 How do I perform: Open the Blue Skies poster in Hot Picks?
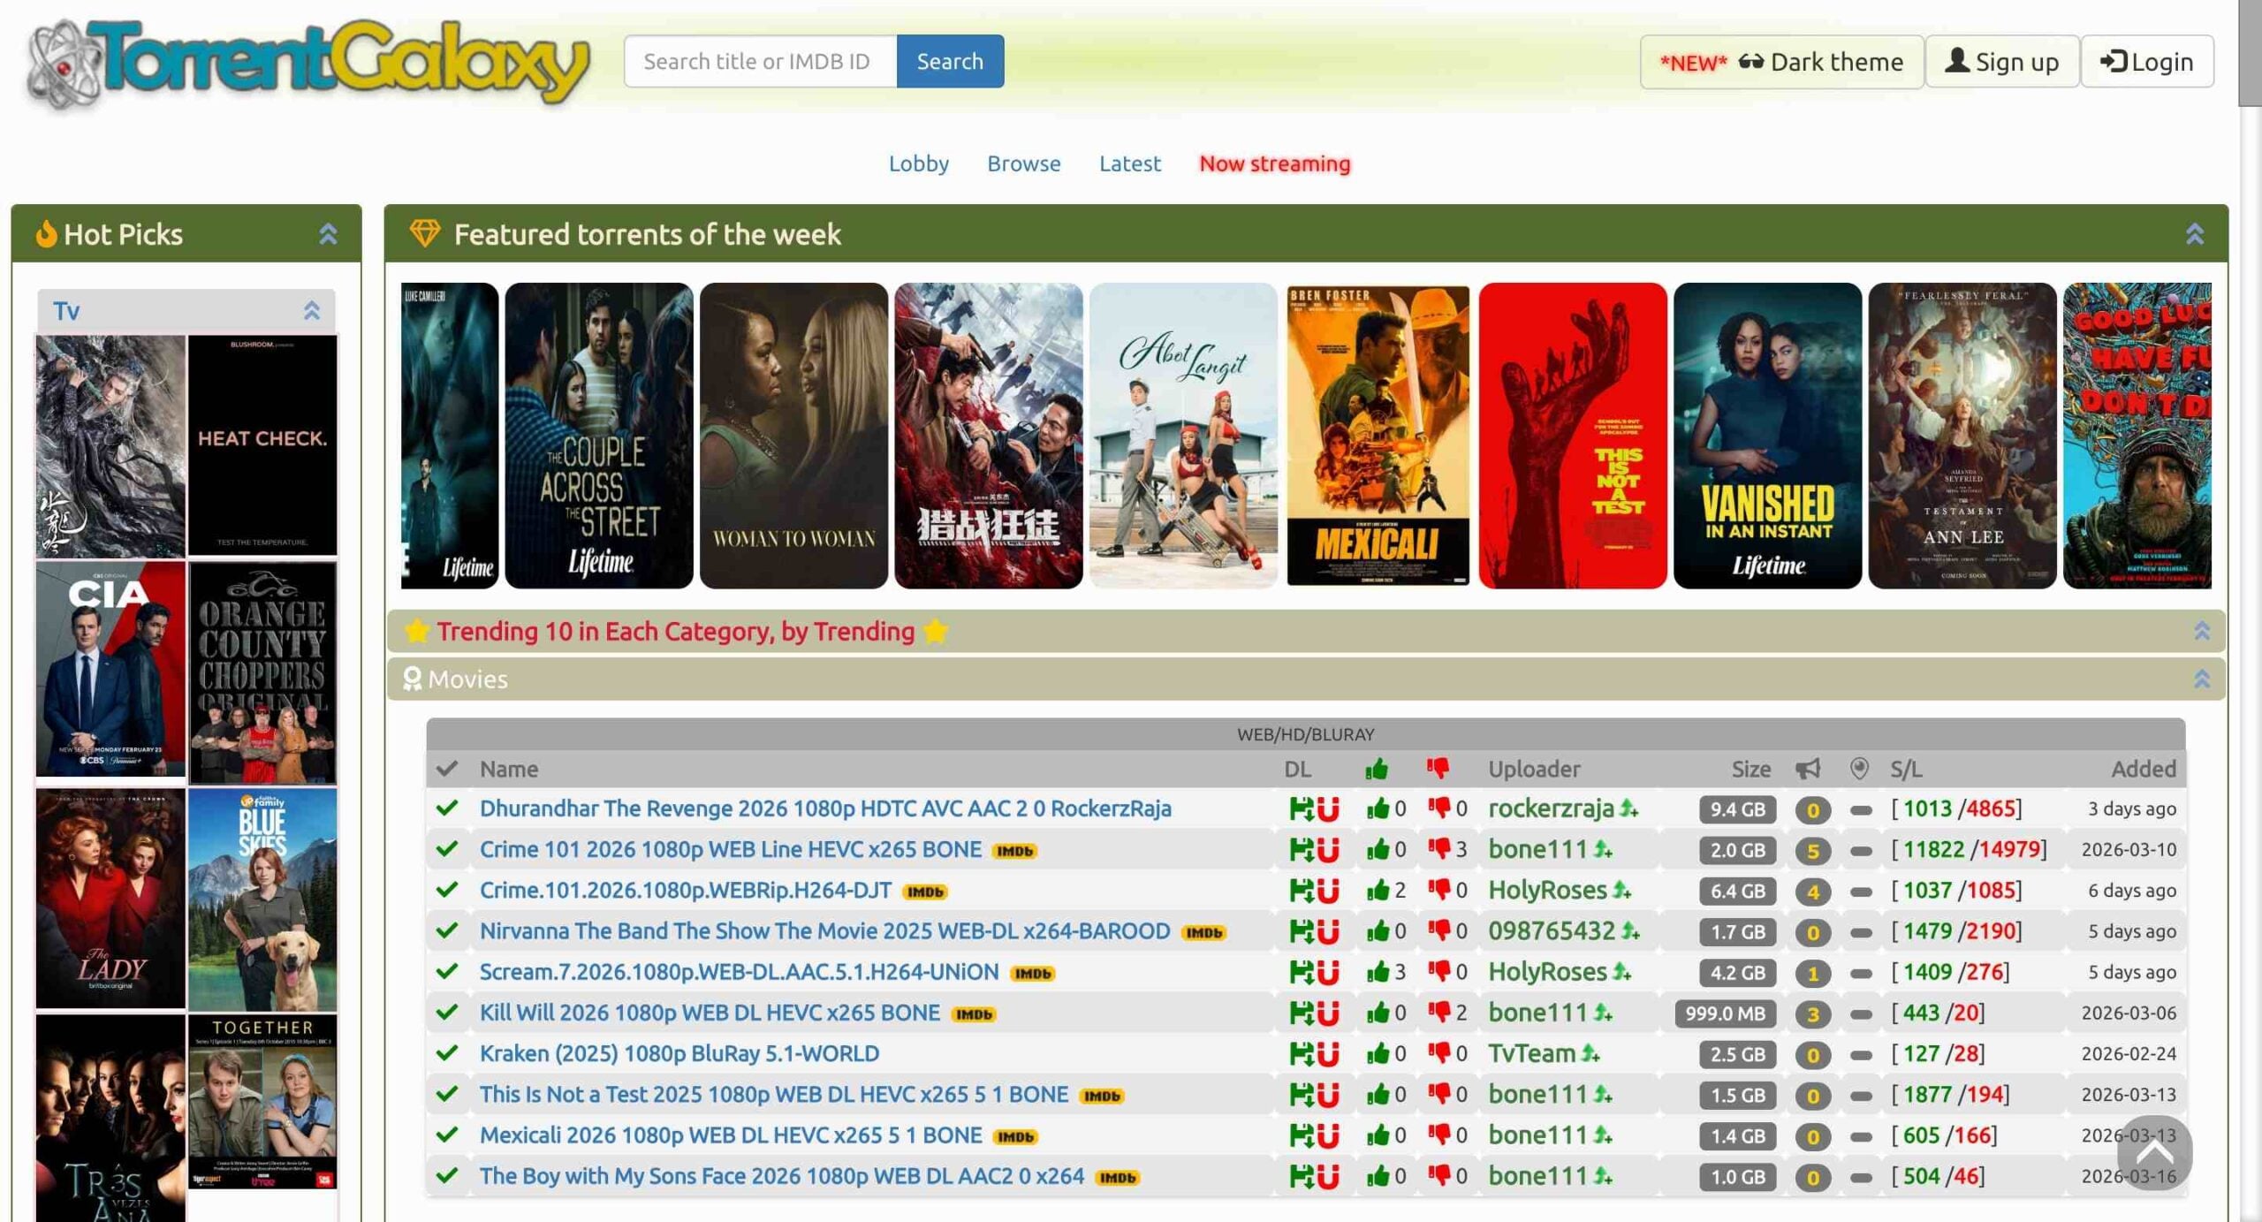pos(262,899)
